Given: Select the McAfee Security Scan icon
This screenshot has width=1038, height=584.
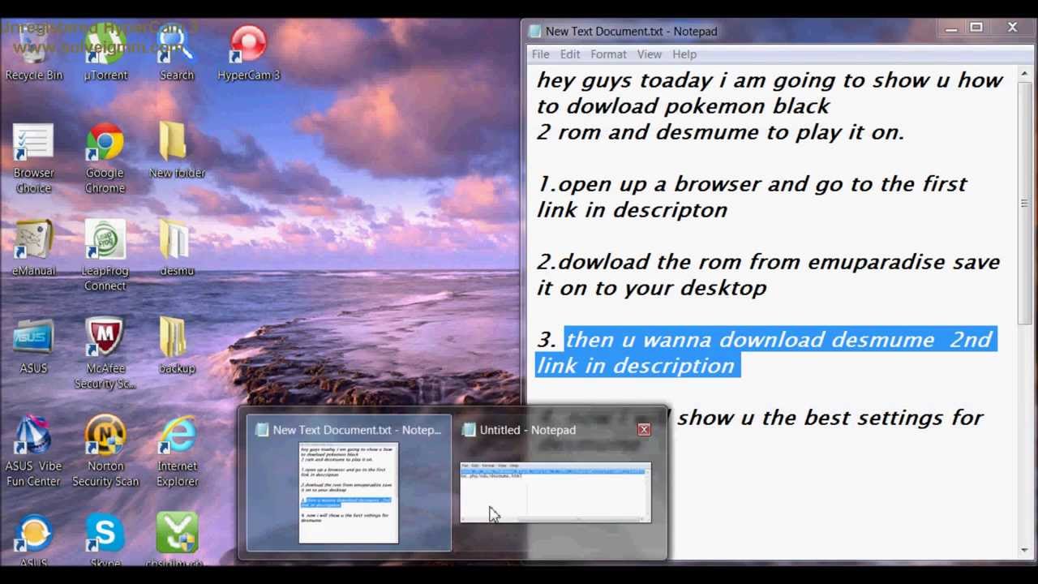Looking at the screenshot, I should point(105,354).
